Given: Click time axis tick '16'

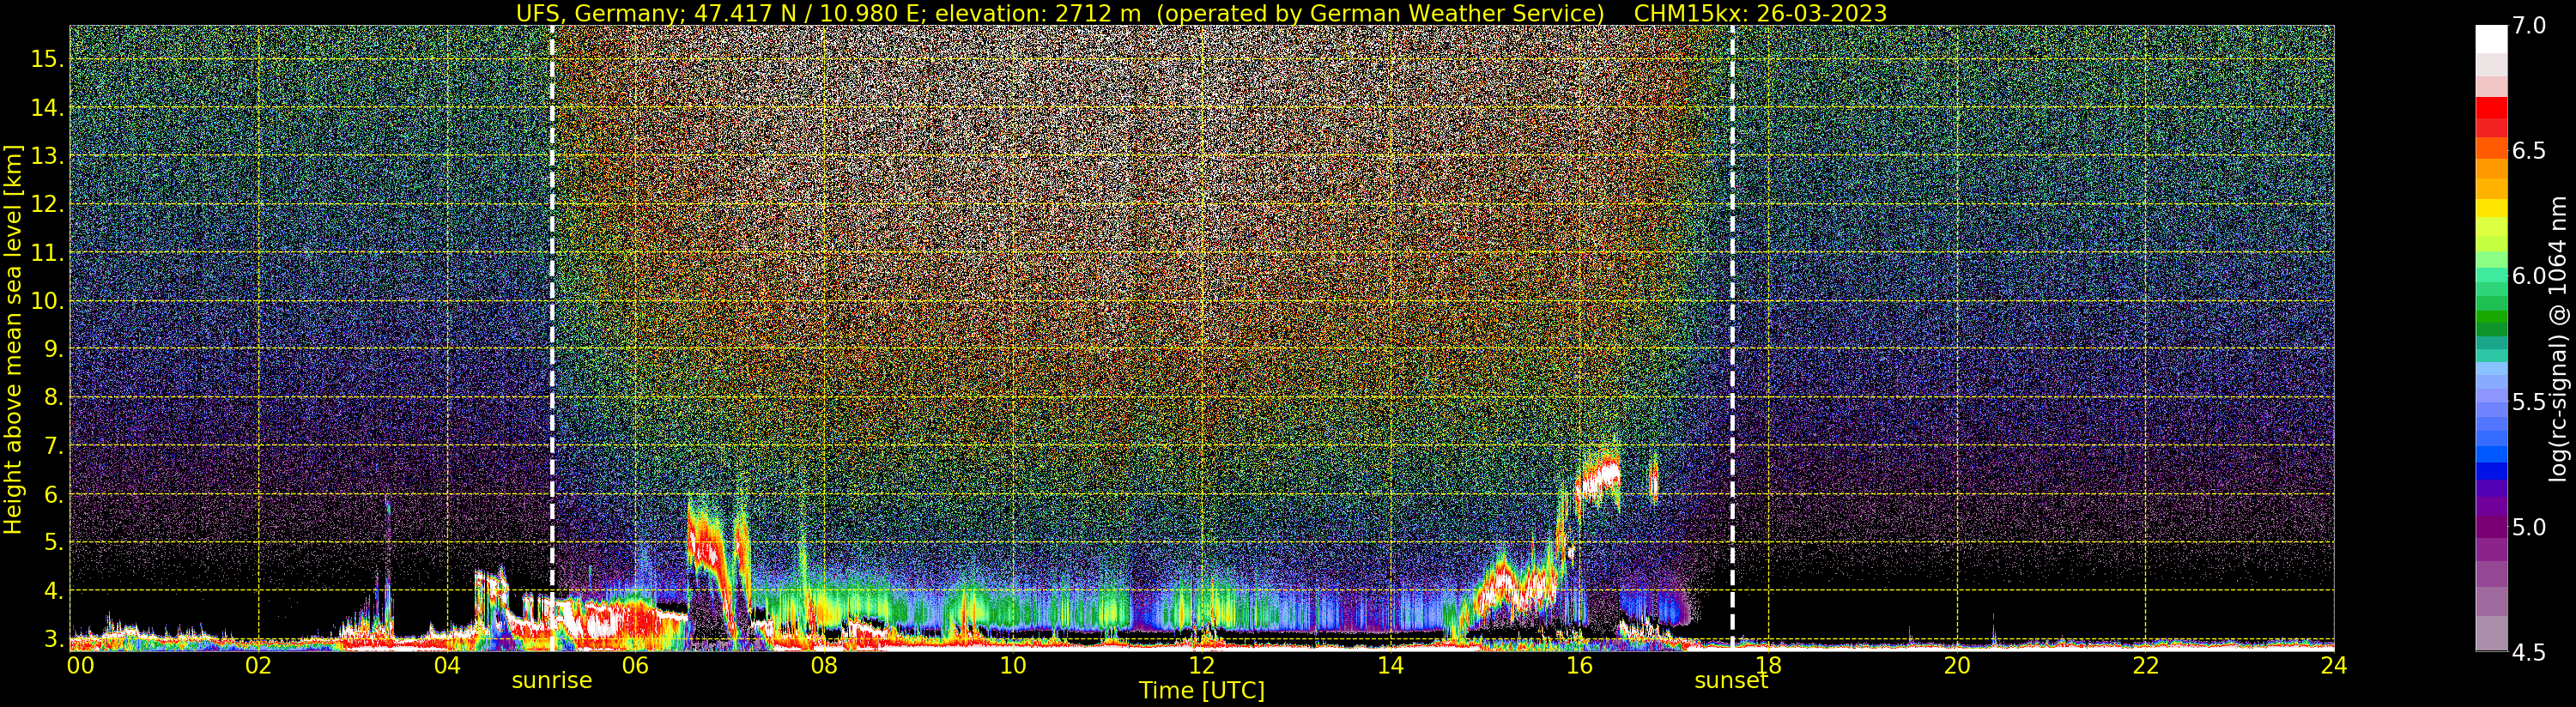Looking at the screenshot, I should [1579, 666].
